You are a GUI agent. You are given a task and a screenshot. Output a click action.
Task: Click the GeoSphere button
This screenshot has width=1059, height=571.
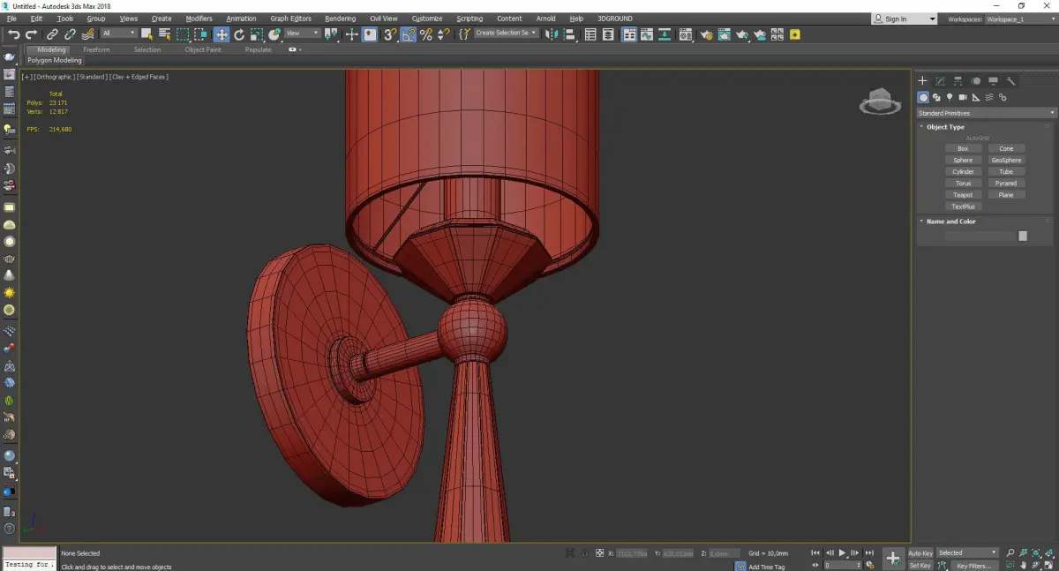(x=1006, y=160)
